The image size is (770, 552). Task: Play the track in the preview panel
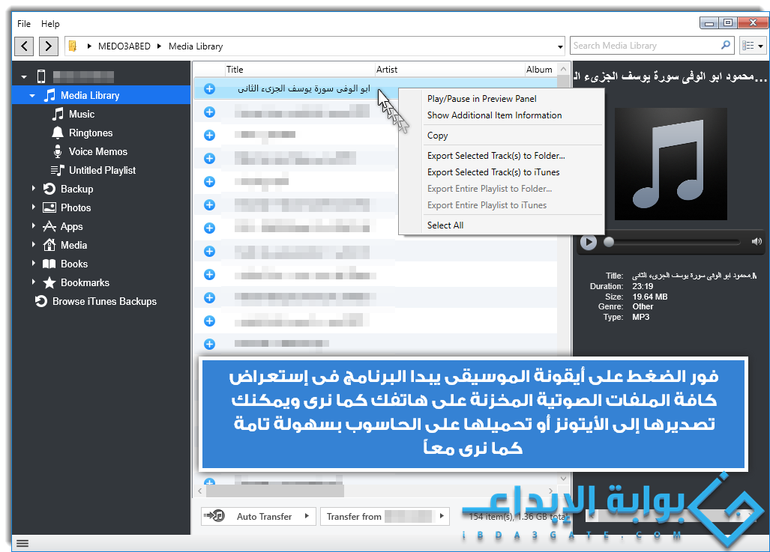point(589,242)
